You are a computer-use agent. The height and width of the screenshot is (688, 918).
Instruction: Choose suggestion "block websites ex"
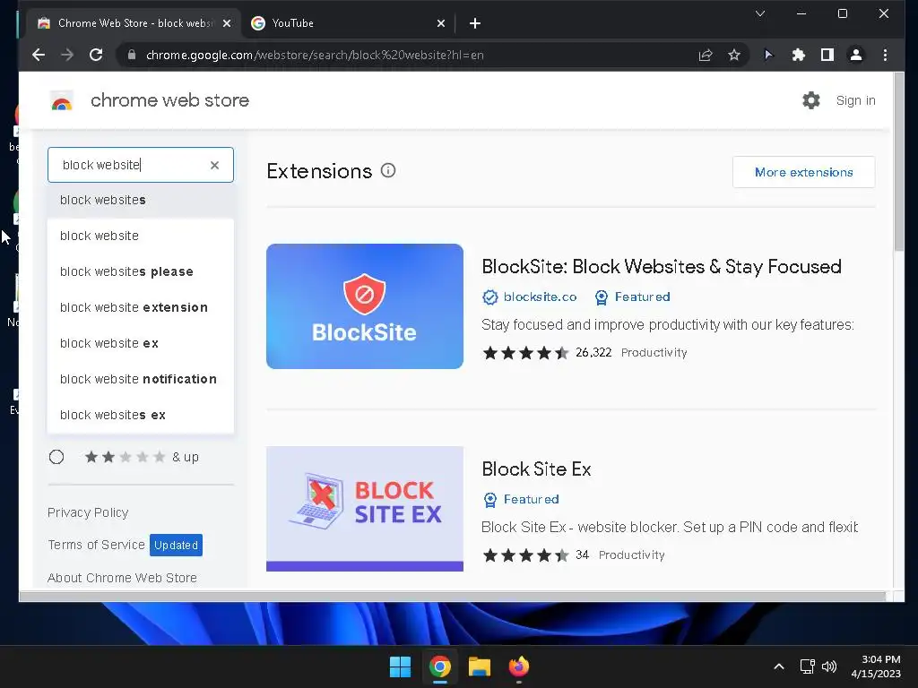[141, 415]
